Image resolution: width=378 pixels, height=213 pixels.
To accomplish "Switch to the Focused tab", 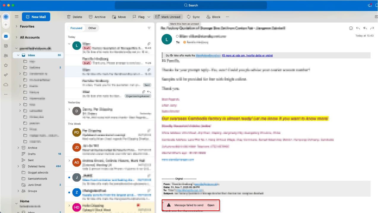I will click(76, 28).
